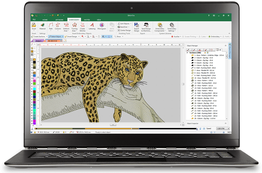Insert a Monogram object

click(x=102, y=26)
